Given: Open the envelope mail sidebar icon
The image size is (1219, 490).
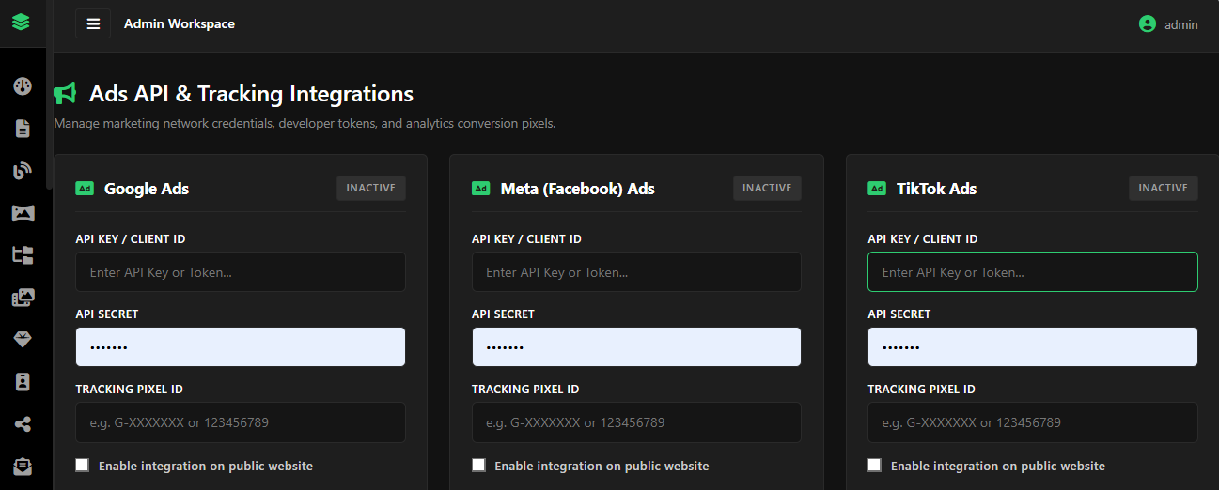Looking at the screenshot, I should 23,466.
